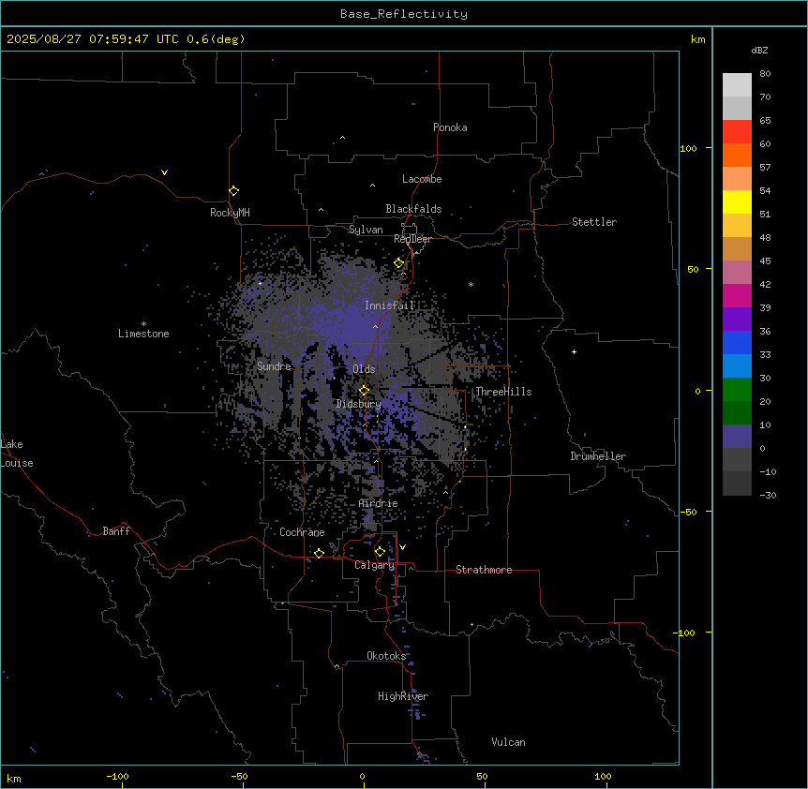Click the white plus marker north of Drumheller

coord(574,351)
